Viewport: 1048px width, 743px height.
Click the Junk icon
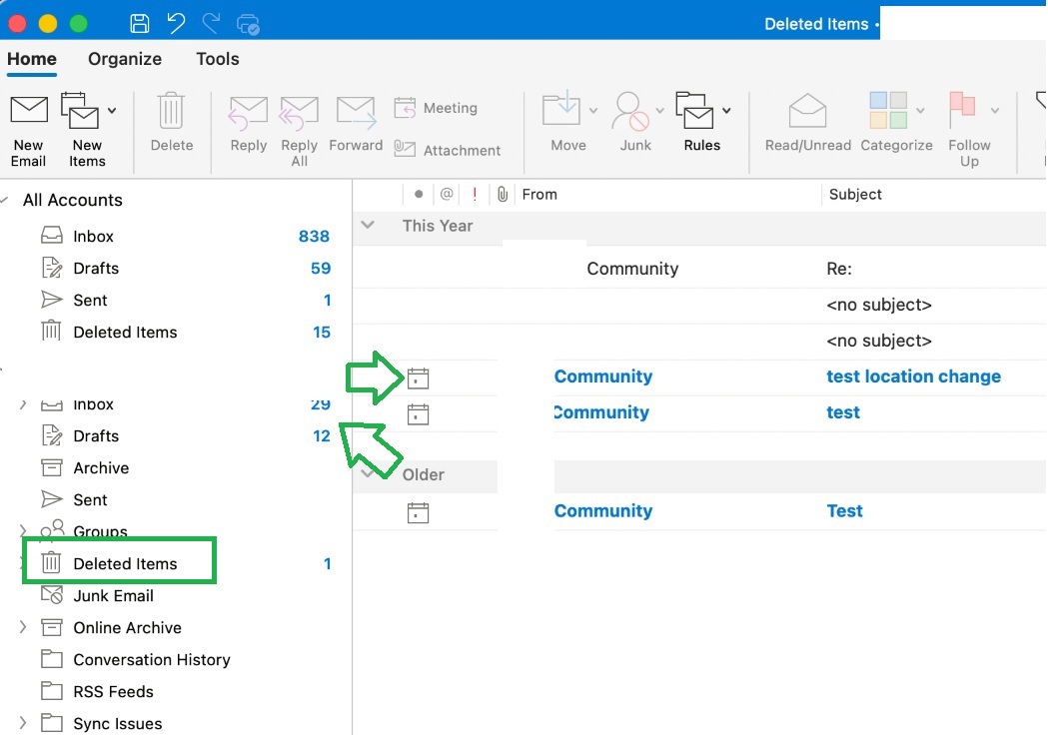(x=630, y=111)
